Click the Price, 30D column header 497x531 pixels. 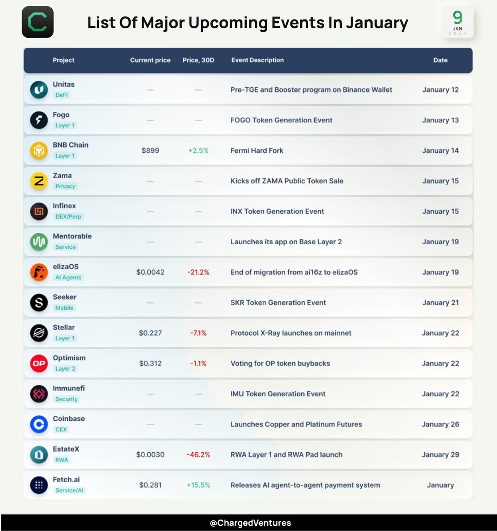click(x=198, y=60)
